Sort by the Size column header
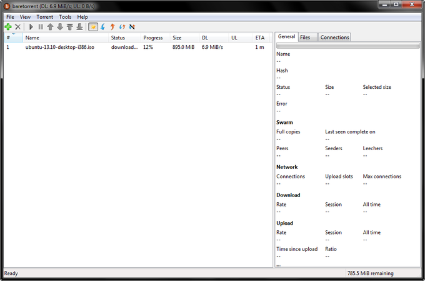The width and height of the screenshot is (425, 281). click(x=184, y=38)
